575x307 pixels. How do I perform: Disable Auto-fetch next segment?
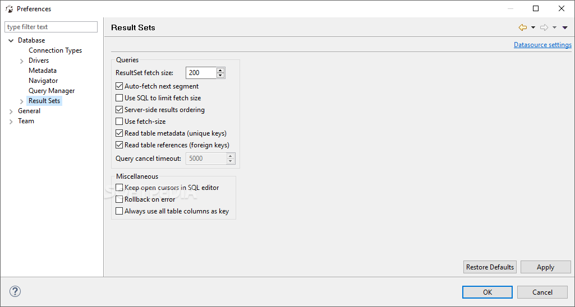coord(119,86)
